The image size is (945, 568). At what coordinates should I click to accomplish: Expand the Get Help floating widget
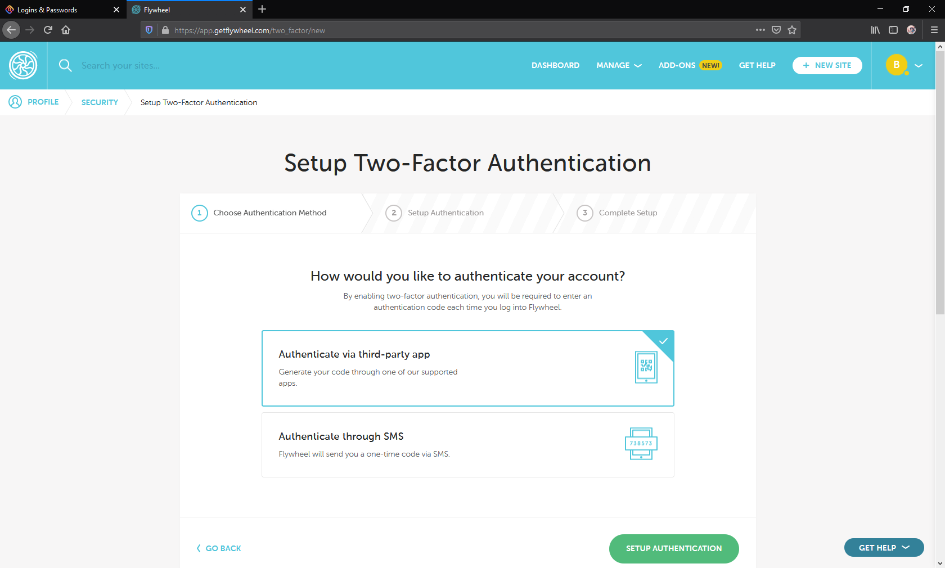[884, 548]
